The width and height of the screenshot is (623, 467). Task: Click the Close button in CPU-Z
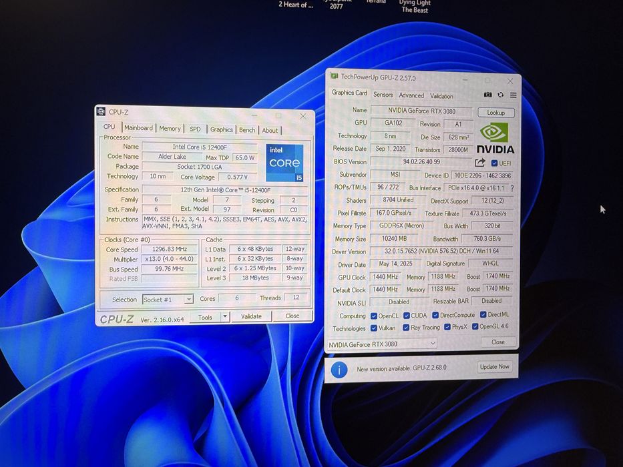click(x=292, y=316)
